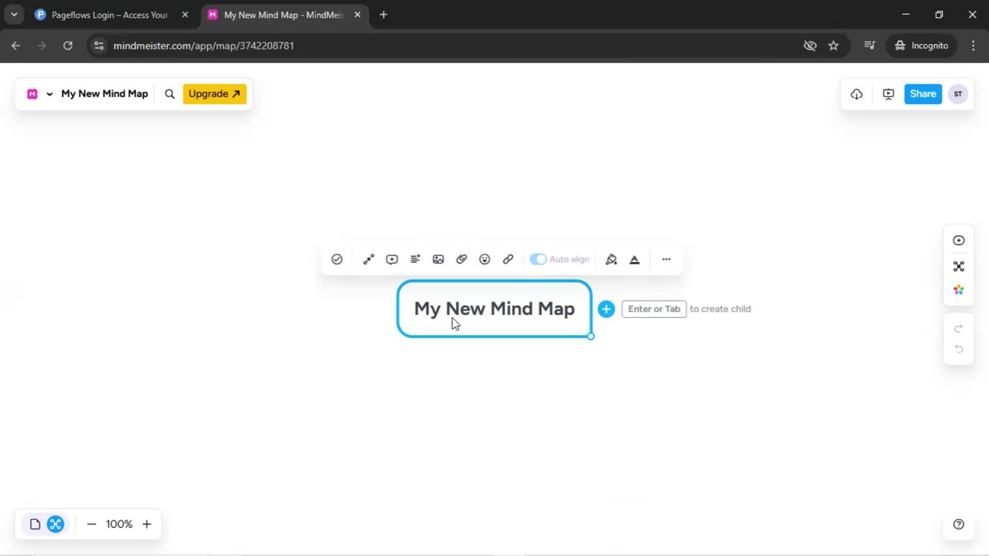Attach a file using the paperclip icon

pos(461,259)
